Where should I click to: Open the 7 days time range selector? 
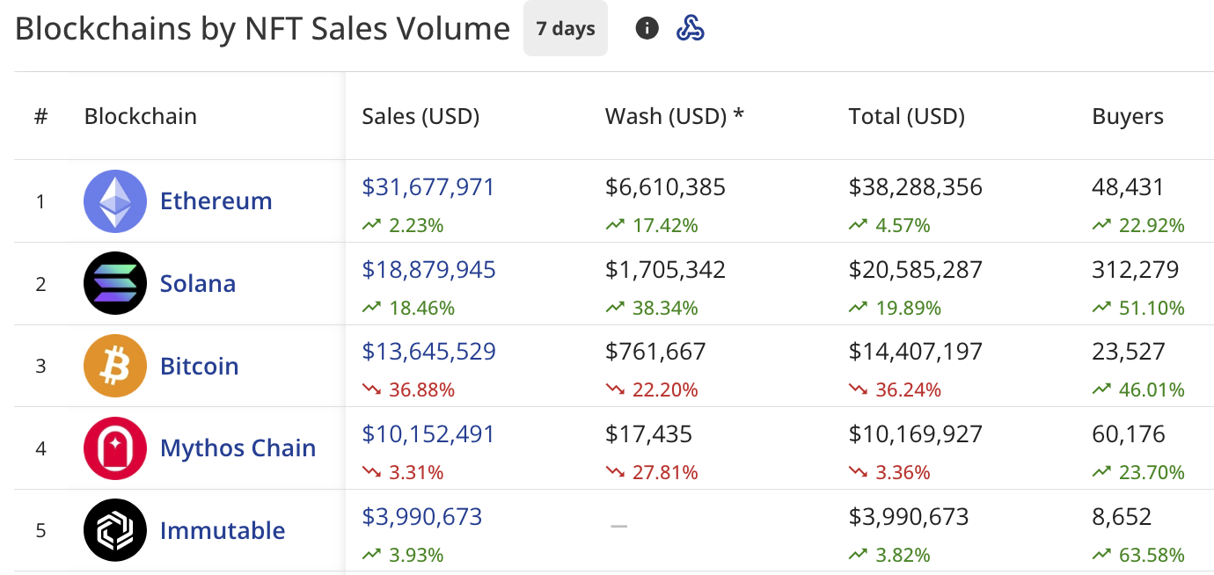coord(566,28)
